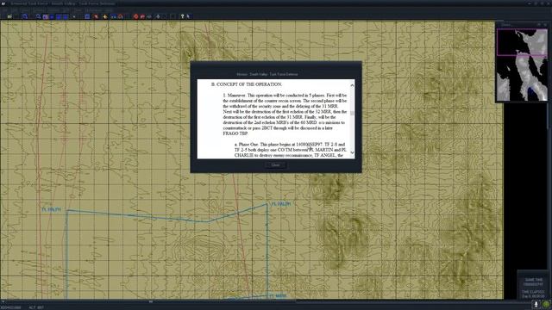Click the grey up-arrow icon in toolbar

(x=158, y=16)
